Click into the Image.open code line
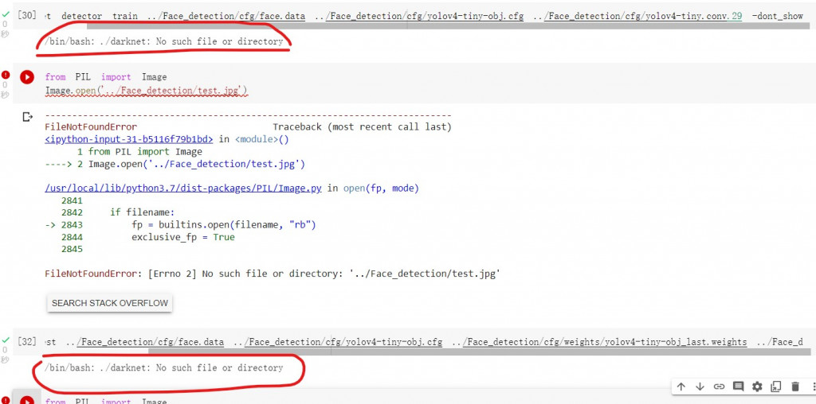The height and width of the screenshot is (404, 816). (147, 91)
